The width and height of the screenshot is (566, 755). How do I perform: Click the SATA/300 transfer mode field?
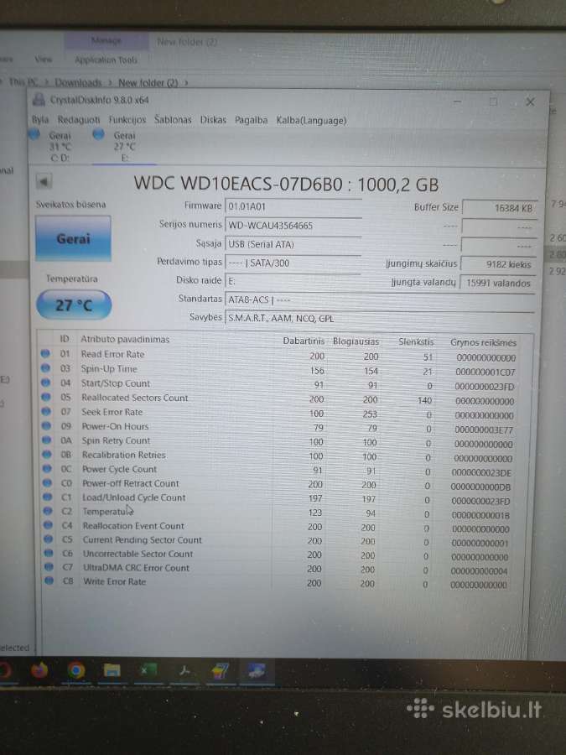(x=293, y=263)
